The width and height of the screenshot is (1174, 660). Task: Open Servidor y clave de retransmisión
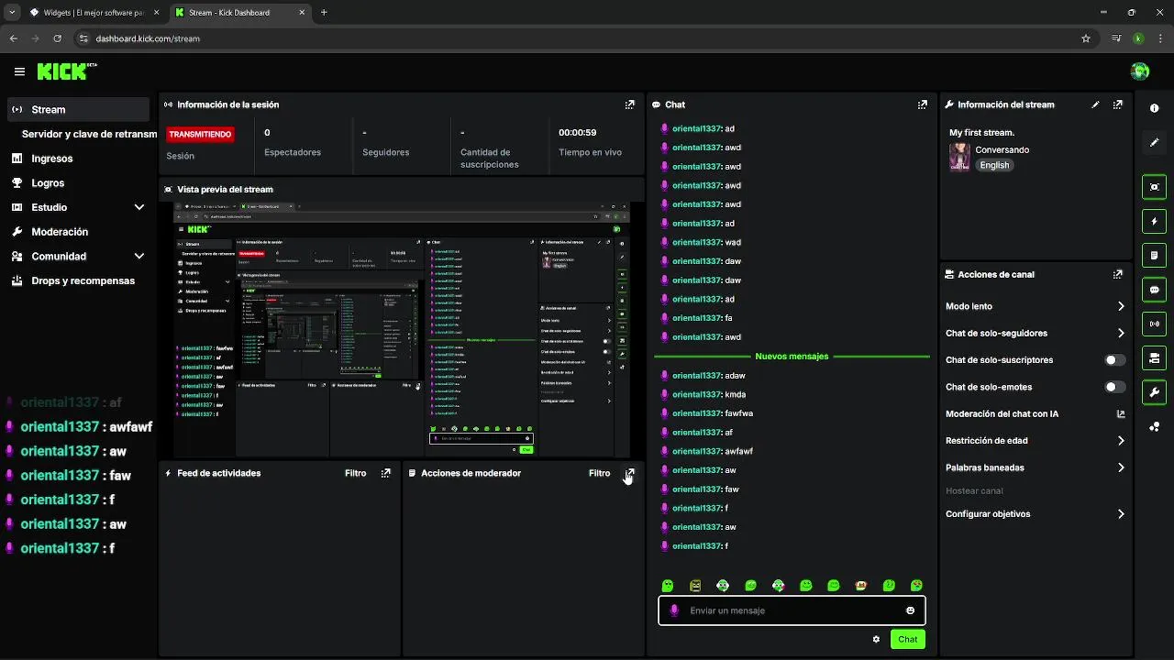(x=89, y=134)
